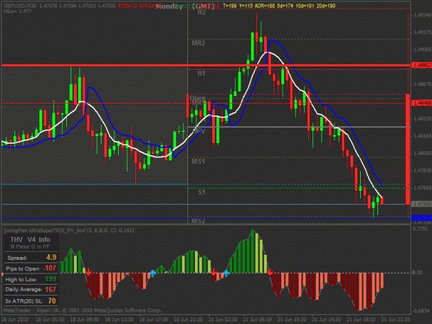Screen dimensions: 432x324
Task: Click the 18 Jun 17:30 time label
Action: click(153, 319)
